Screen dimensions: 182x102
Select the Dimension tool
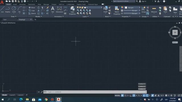(x=59, y=9)
